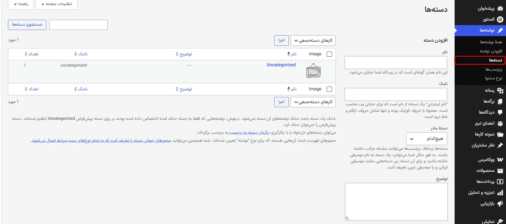Image resolution: width=506 pixels, height=224 pixels.
Task: Sort by header نامک slug column
Action: click(81, 54)
